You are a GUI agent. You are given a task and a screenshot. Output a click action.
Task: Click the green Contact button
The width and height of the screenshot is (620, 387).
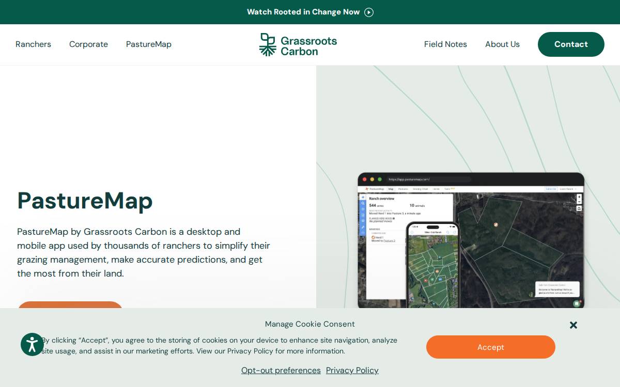tap(571, 44)
